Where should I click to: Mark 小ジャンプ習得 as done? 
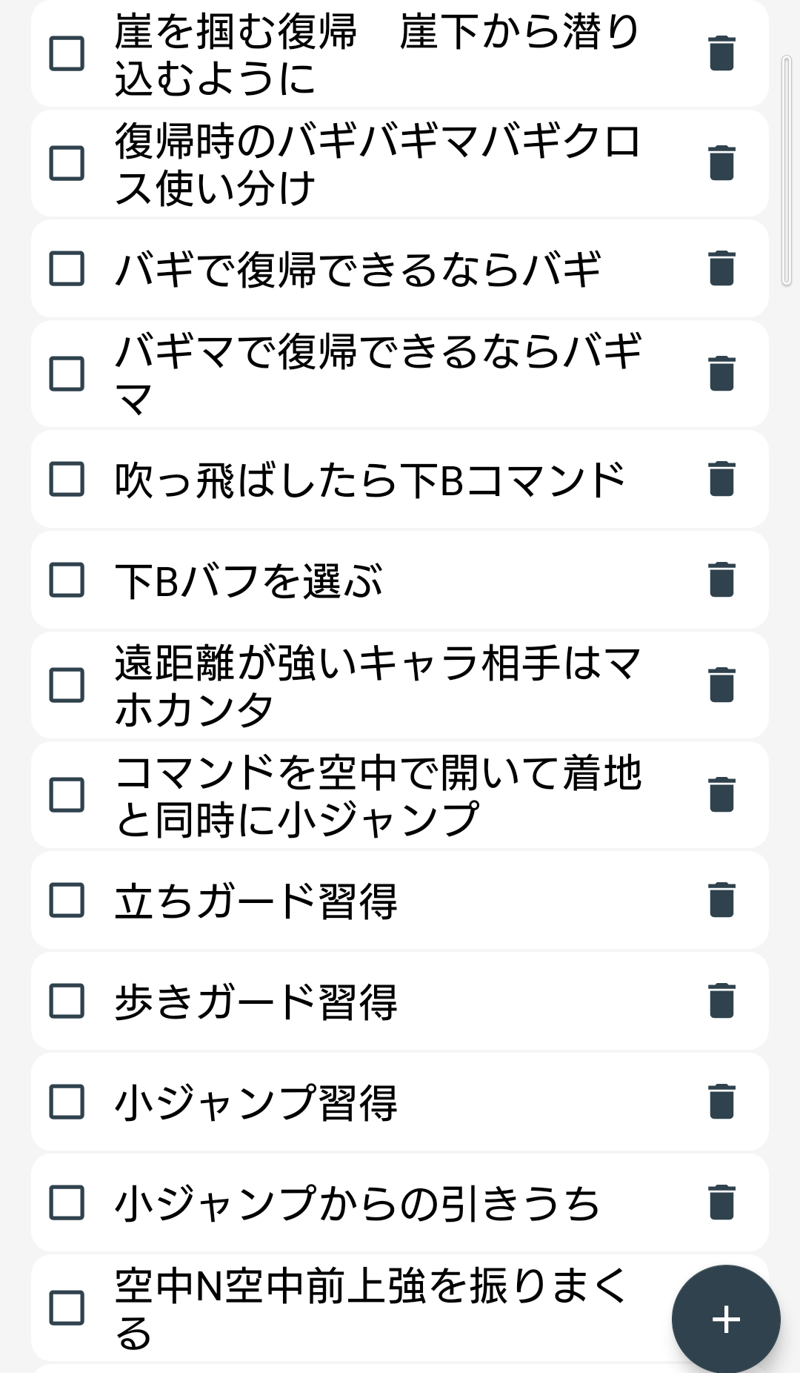pos(67,1102)
